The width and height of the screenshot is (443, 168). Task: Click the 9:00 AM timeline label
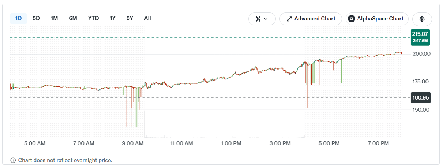pyautogui.click(x=132, y=144)
